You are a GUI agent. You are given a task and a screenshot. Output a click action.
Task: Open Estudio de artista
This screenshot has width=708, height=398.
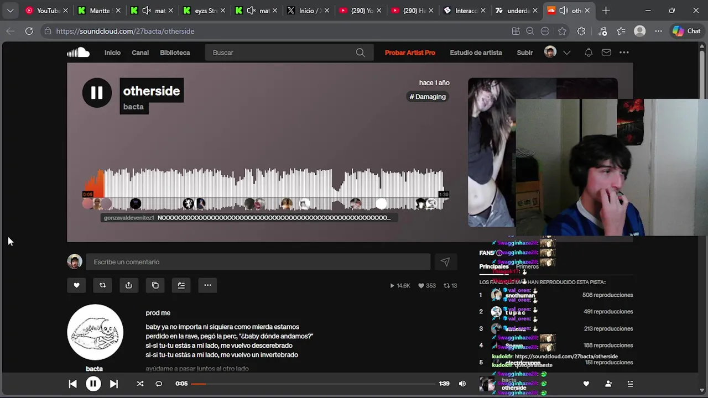click(476, 53)
